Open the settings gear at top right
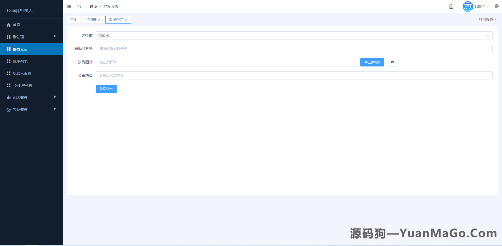Image resolution: width=502 pixels, height=246 pixels. (497, 6)
